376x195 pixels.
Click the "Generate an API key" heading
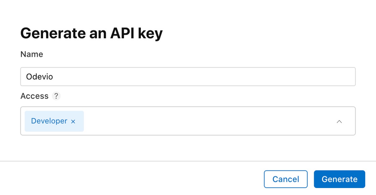tap(91, 33)
